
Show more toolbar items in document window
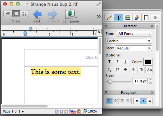[99, 16]
